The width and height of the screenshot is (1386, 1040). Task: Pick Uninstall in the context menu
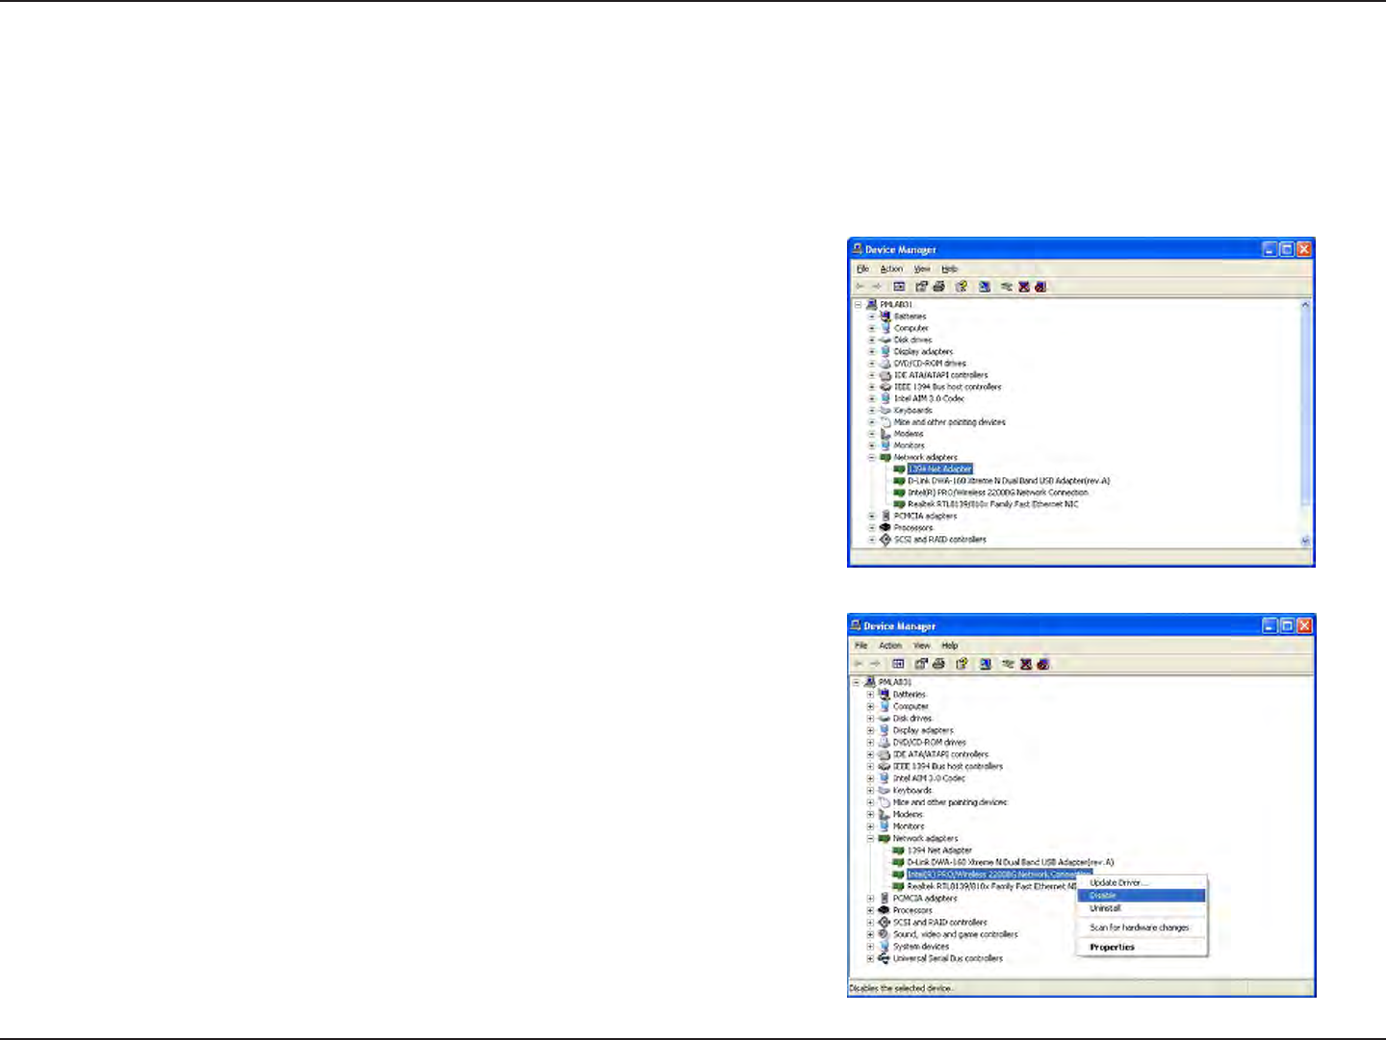pos(1141,908)
